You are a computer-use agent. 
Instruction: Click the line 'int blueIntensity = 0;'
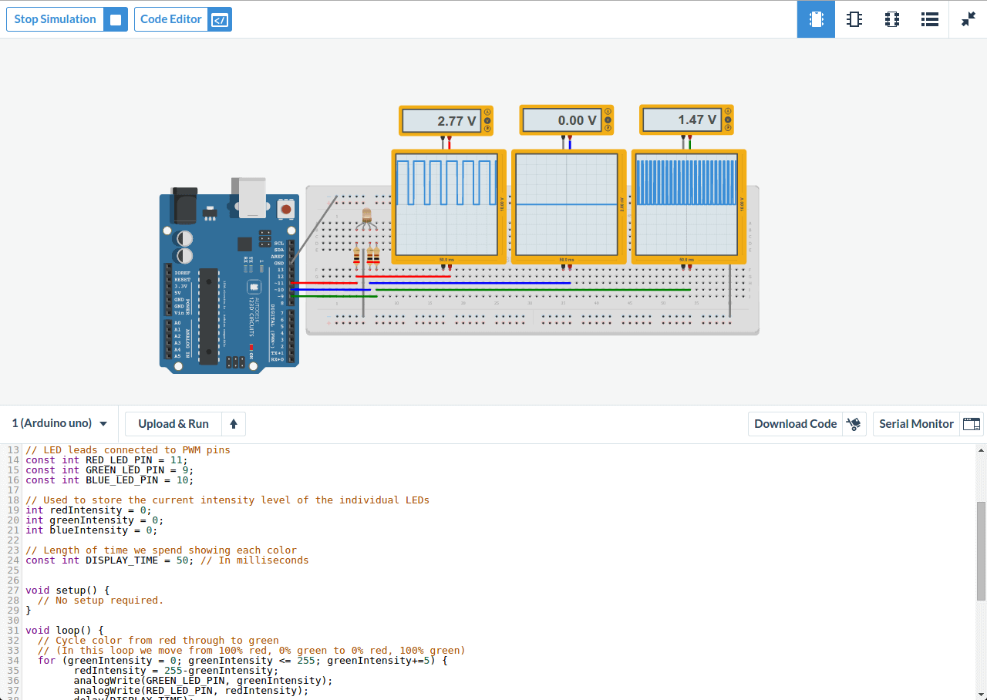92,530
